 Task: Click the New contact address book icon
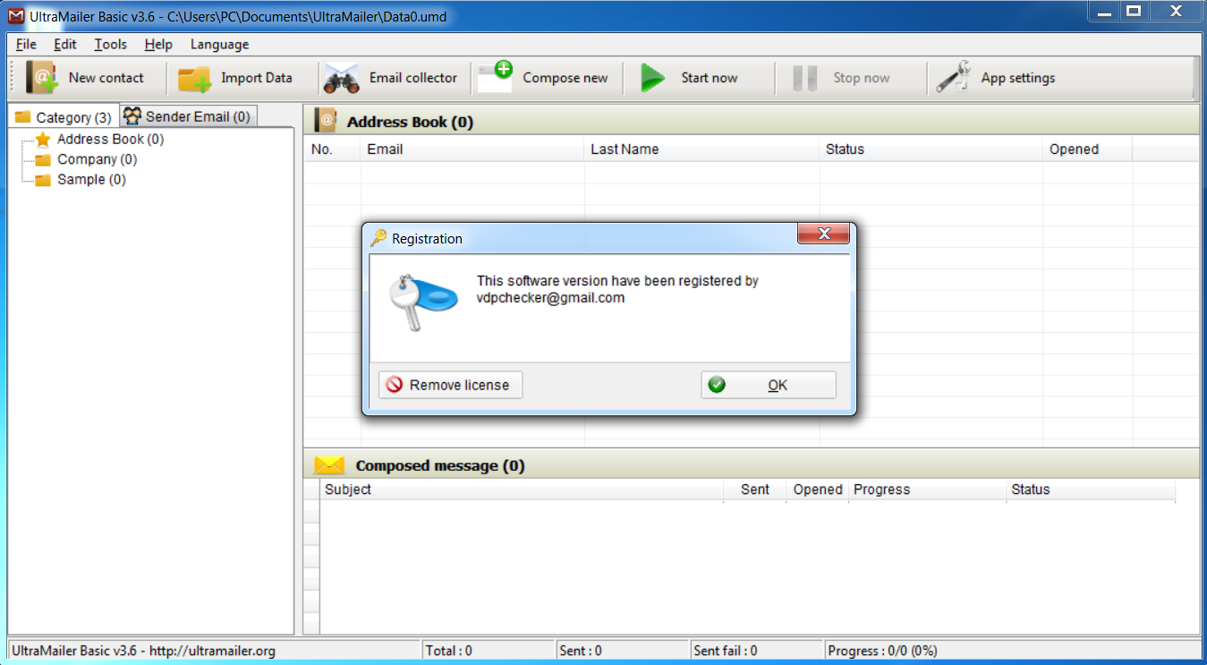point(42,78)
